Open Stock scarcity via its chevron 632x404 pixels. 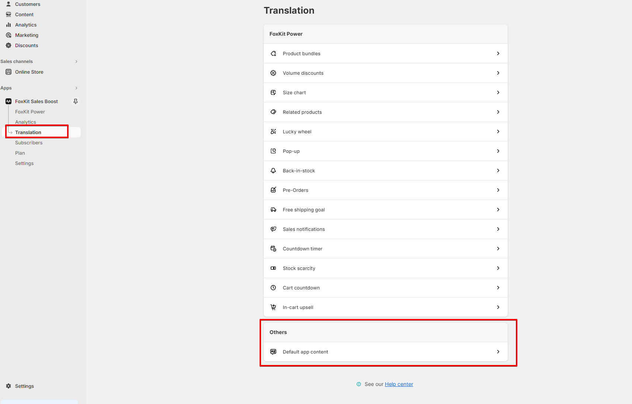click(x=498, y=268)
